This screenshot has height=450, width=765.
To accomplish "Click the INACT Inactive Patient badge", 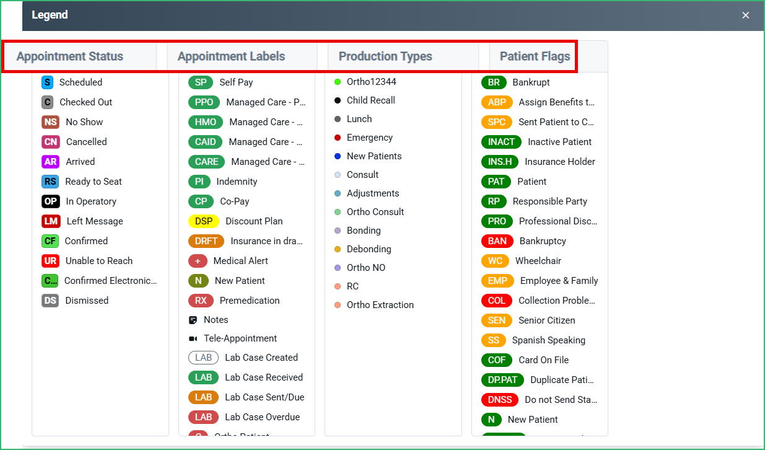I will [x=501, y=142].
